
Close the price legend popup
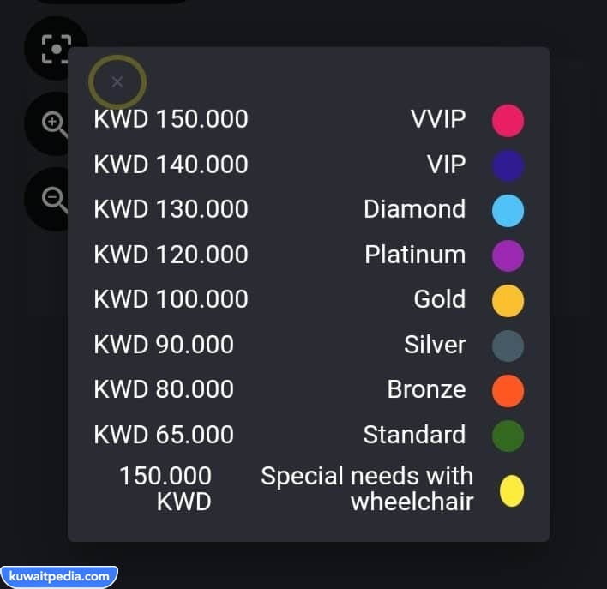click(117, 81)
